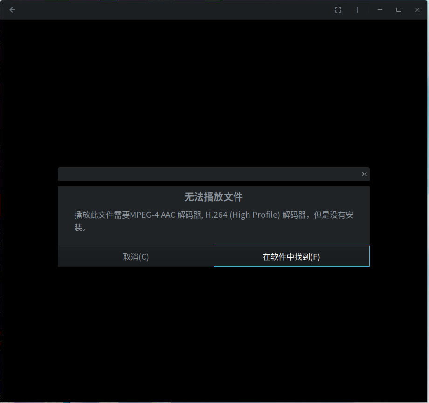
Task: Click the 播放此文件需要 text at message start
Action: 102,215
